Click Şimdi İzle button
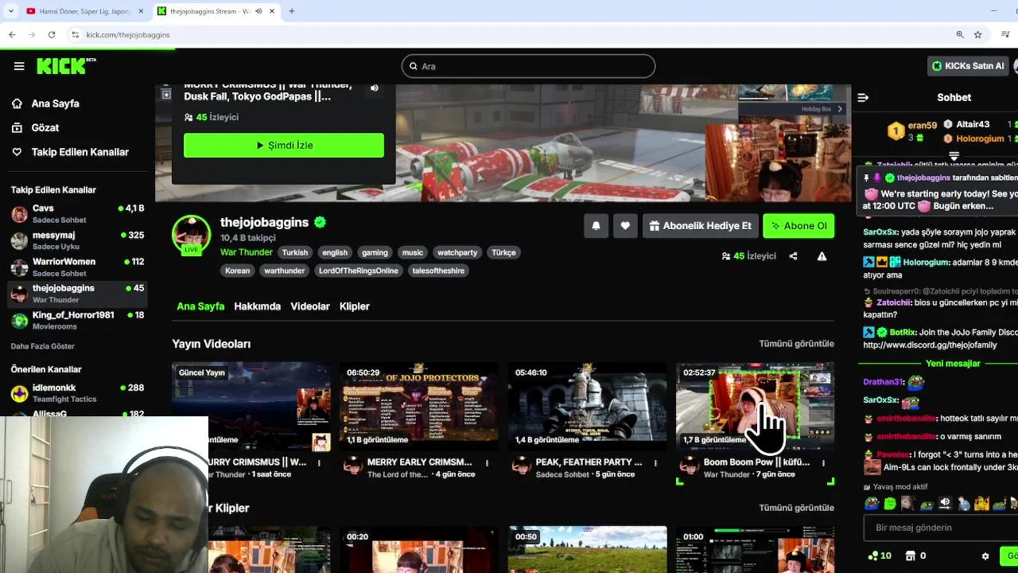1018x573 pixels. 284,146
